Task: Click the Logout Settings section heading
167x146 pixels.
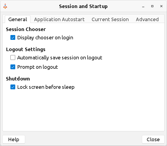Action: (26, 49)
